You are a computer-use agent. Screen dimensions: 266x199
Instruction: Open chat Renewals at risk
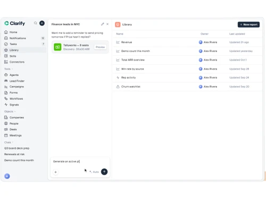14,154
